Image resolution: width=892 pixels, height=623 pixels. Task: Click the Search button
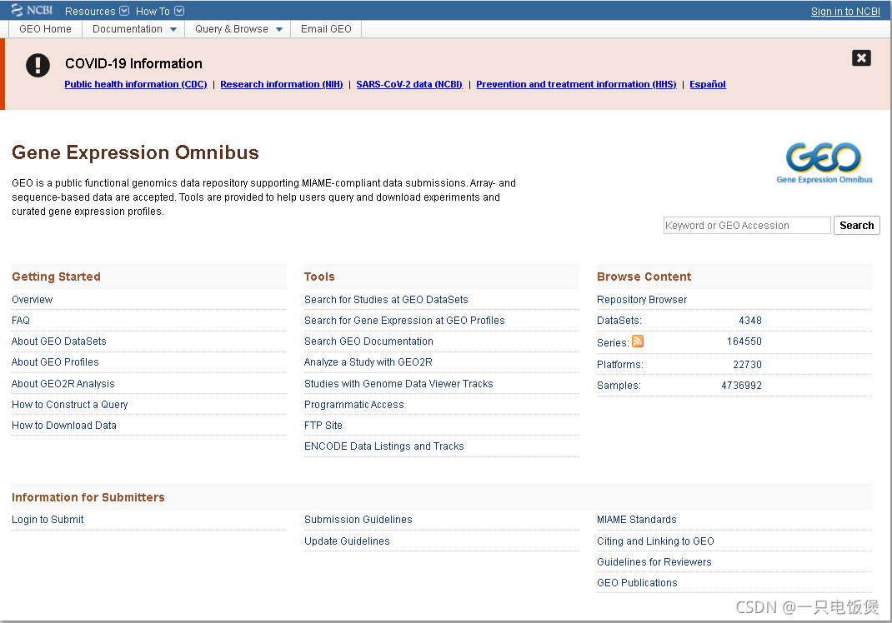[857, 226]
